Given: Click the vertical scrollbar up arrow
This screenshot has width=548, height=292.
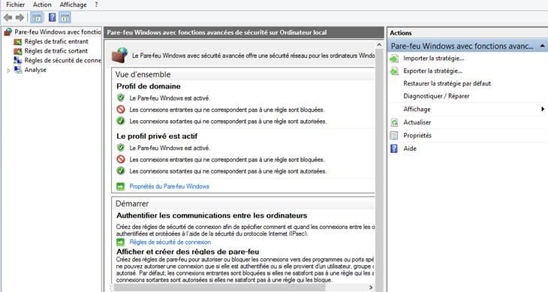Looking at the screenshot, I should pyautogui.click(x=379, y=45).
